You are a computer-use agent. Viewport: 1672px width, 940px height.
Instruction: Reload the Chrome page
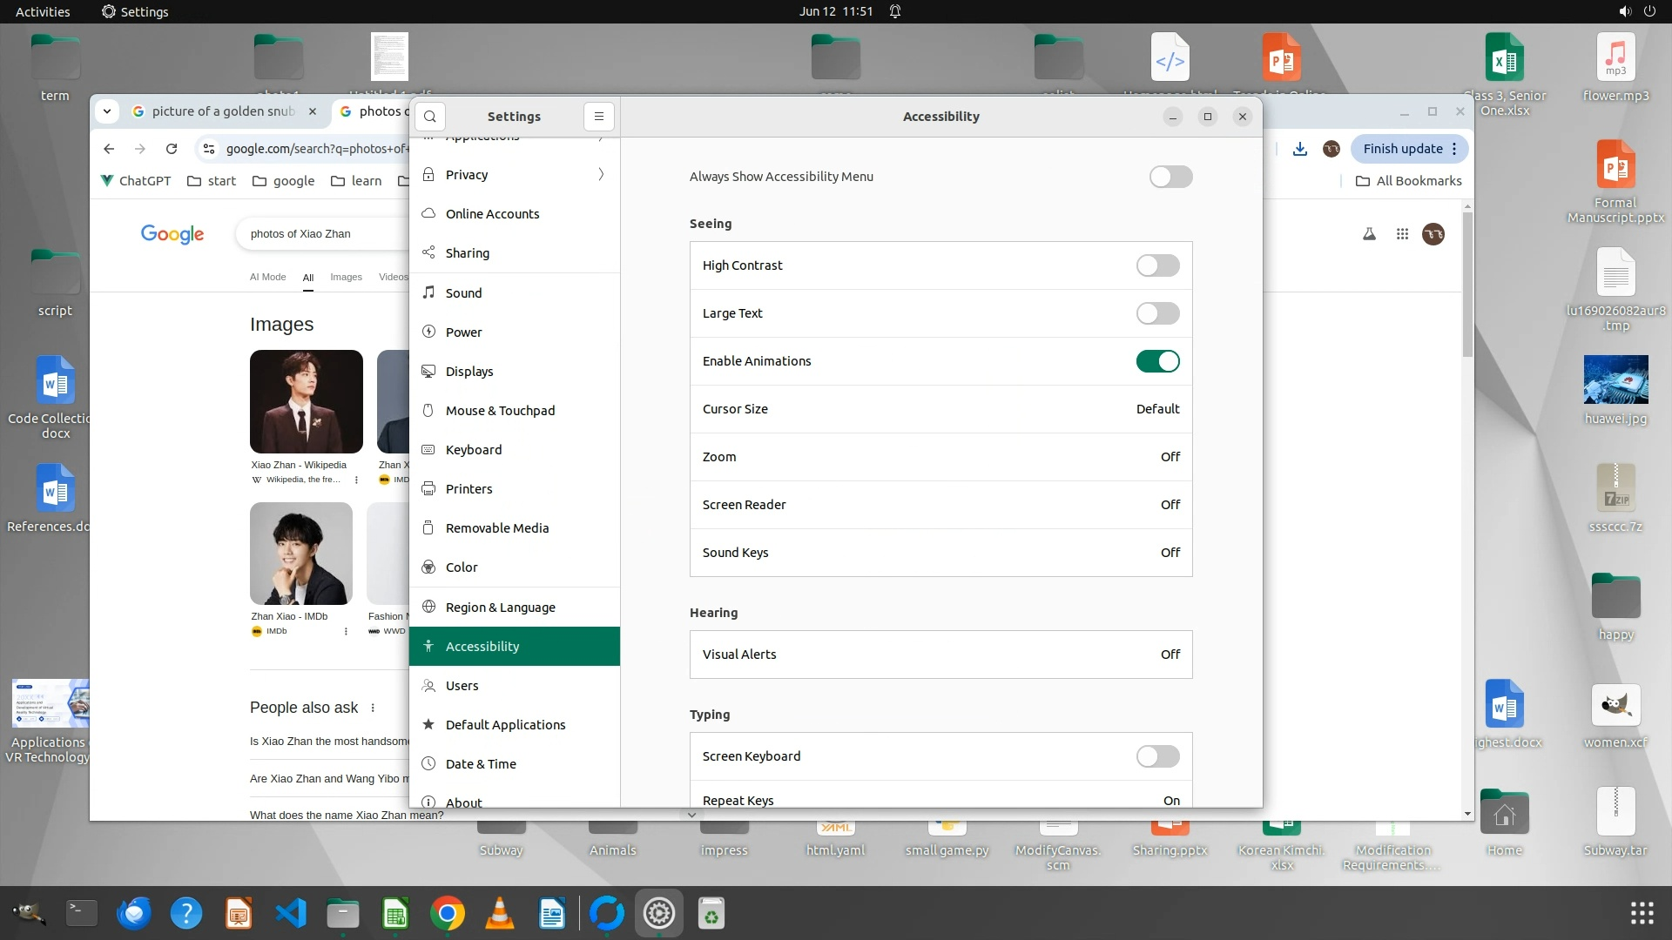pyautogui.click(x=172, y=149)
